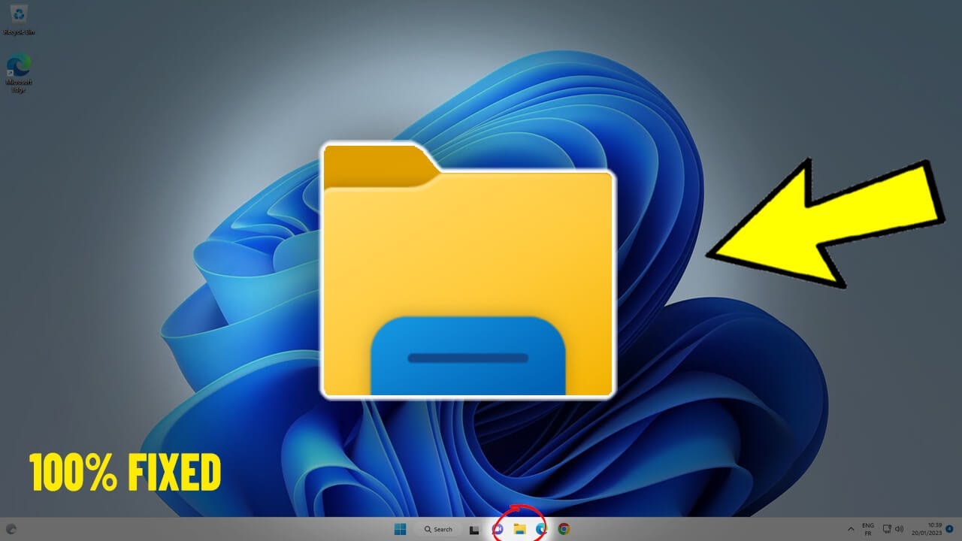Viewport: 962px width, 541px height.
Task: Open network settings from the tray
Action: (887, 529)
